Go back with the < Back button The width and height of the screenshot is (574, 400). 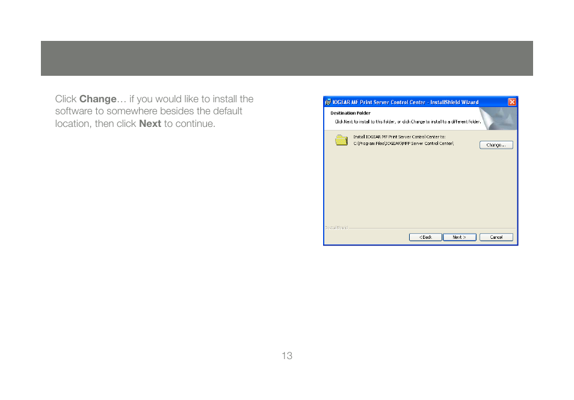click(x=425, y=237)
